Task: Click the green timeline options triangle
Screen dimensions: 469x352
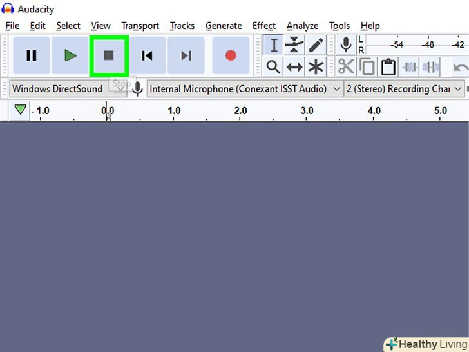Action: click(x=20, y=110)
